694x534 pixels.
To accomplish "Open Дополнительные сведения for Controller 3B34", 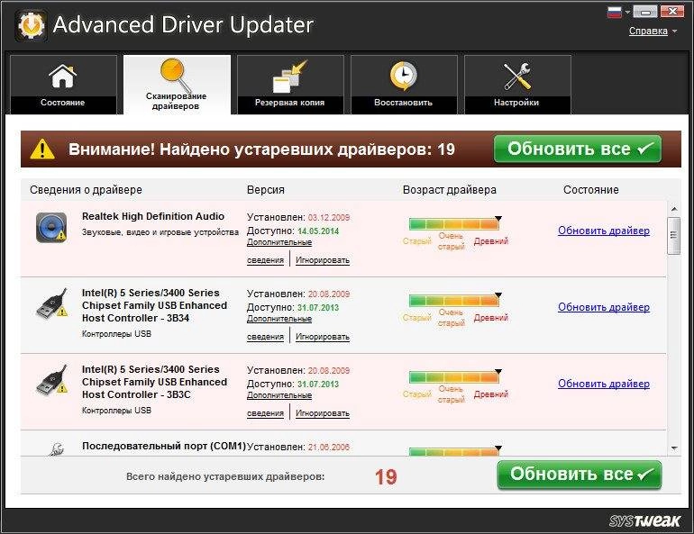I will pos(279,319).
